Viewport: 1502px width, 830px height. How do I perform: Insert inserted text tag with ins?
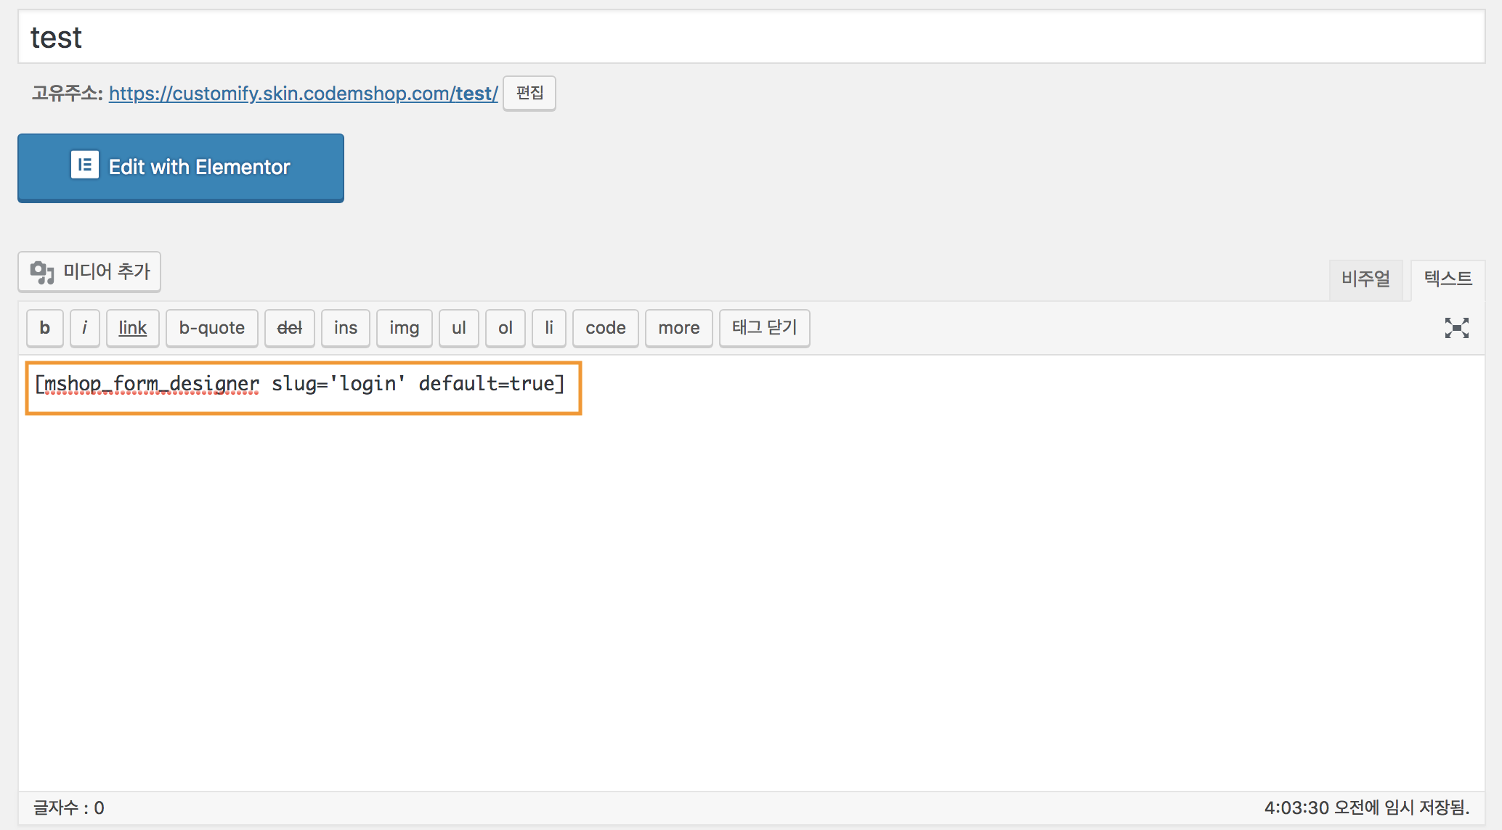346,328
